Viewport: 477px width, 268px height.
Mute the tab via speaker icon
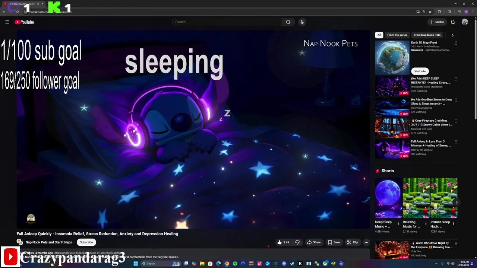[38, 4]
